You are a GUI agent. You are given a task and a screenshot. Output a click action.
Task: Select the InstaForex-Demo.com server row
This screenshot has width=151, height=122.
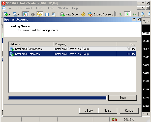coord(72,54)
